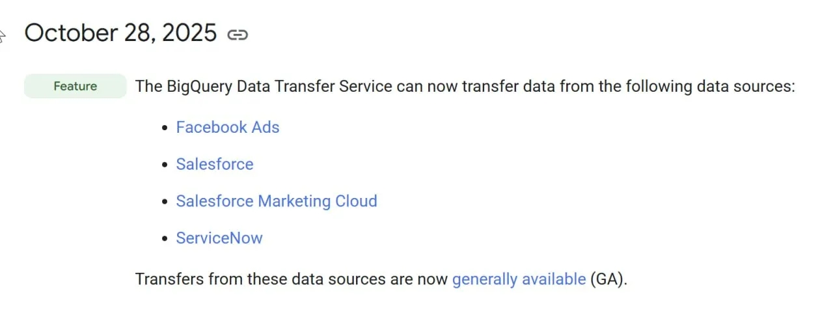Open the ServiceNow link
Screen dimensions: 833x321
(219, 238)
